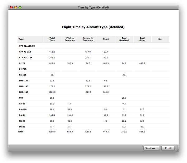Select the Dual Received column header
The height and width of the screenshot is (163, 187).
124,39
